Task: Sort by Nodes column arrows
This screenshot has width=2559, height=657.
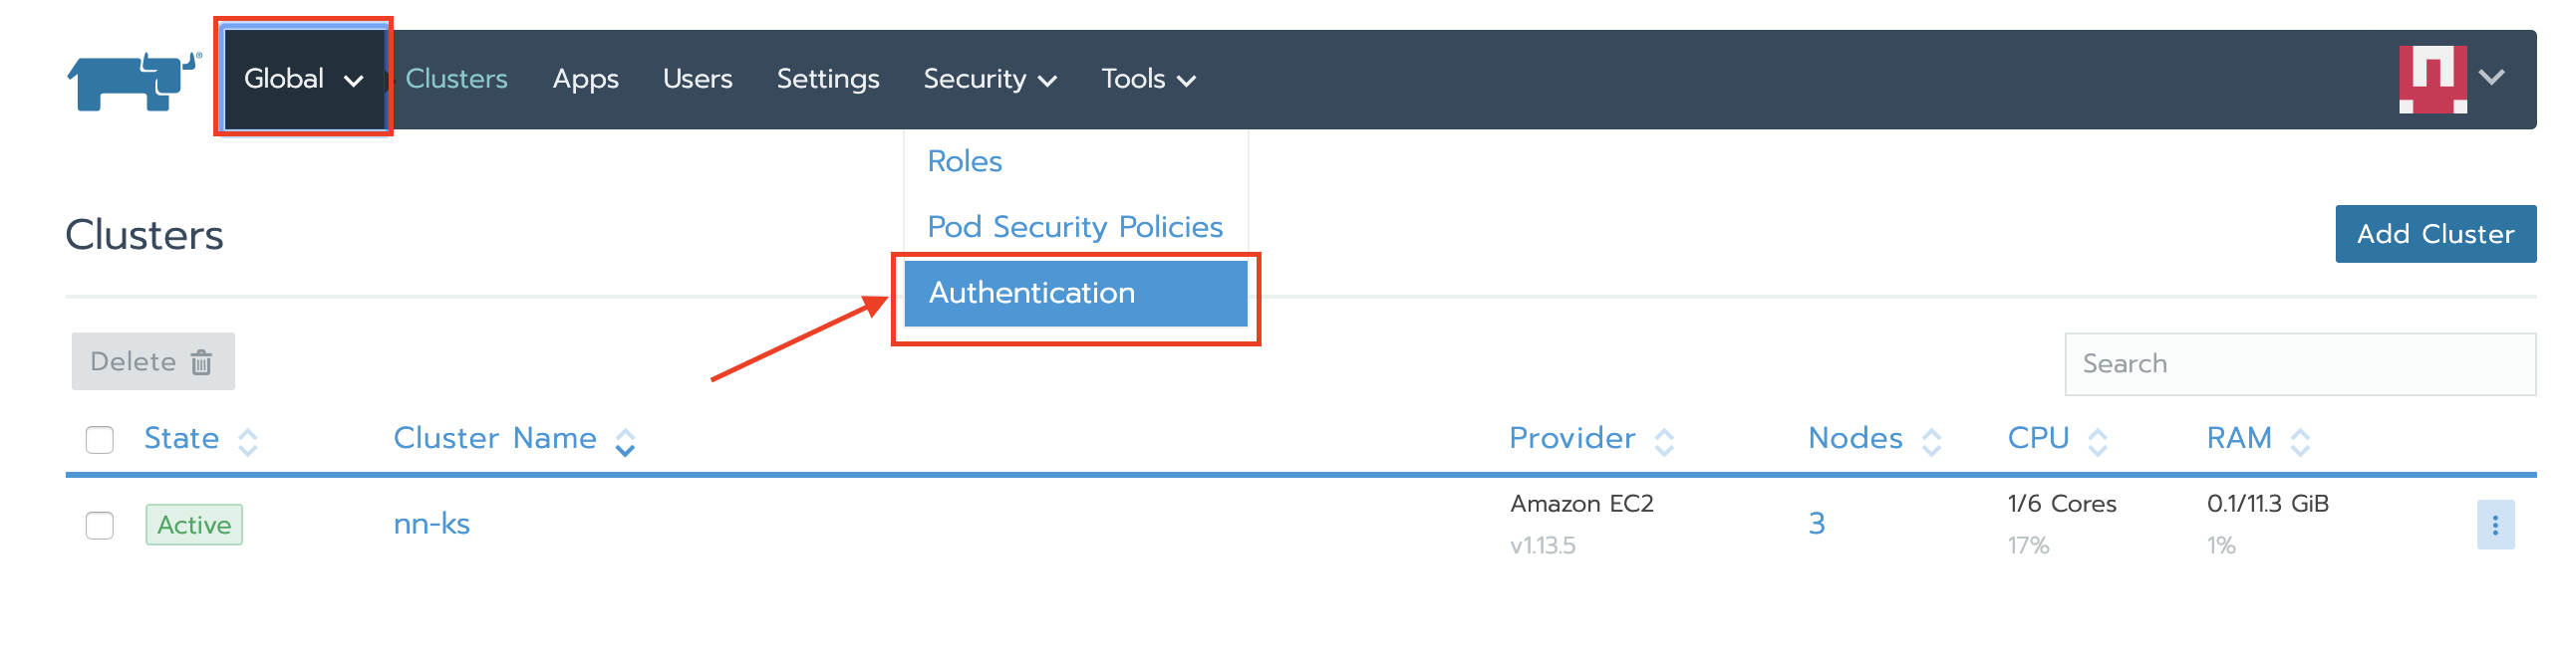Action: (x=1931, y=441)
